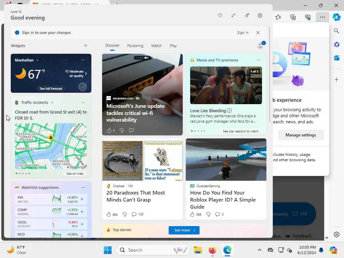Switch to the Discover tab
Image resolution: width=344 pixels, height=258 pixels.
(x=112, y=45)
